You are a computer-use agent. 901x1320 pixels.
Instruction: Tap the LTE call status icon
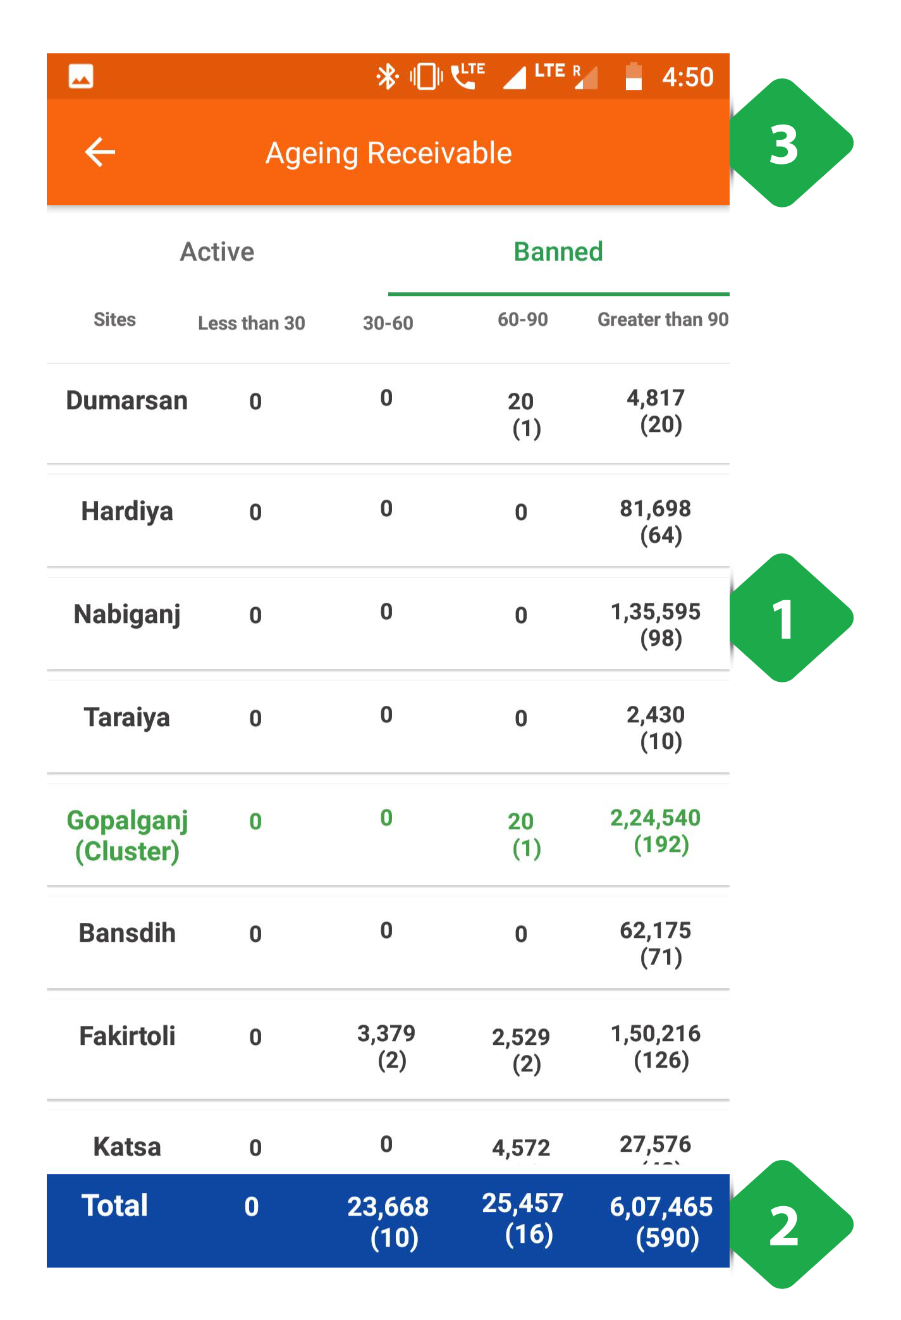pos(467,76)
